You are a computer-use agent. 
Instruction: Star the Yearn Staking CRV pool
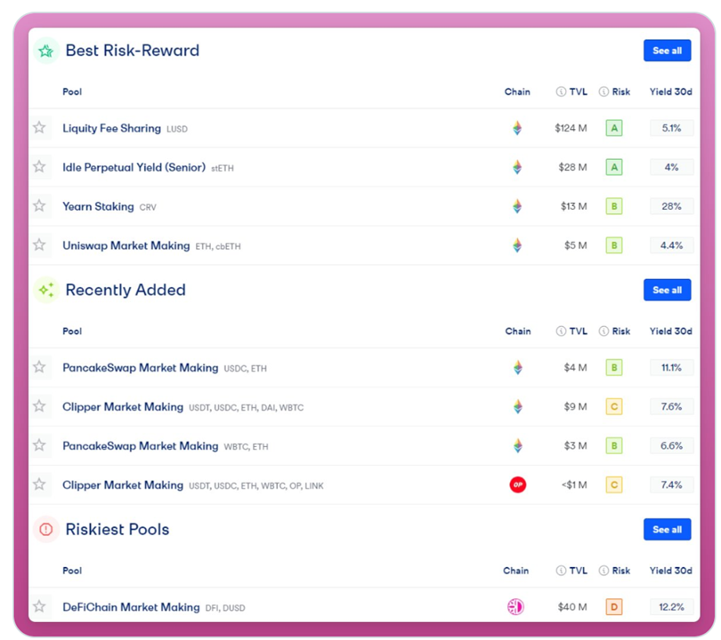[39, 205]
